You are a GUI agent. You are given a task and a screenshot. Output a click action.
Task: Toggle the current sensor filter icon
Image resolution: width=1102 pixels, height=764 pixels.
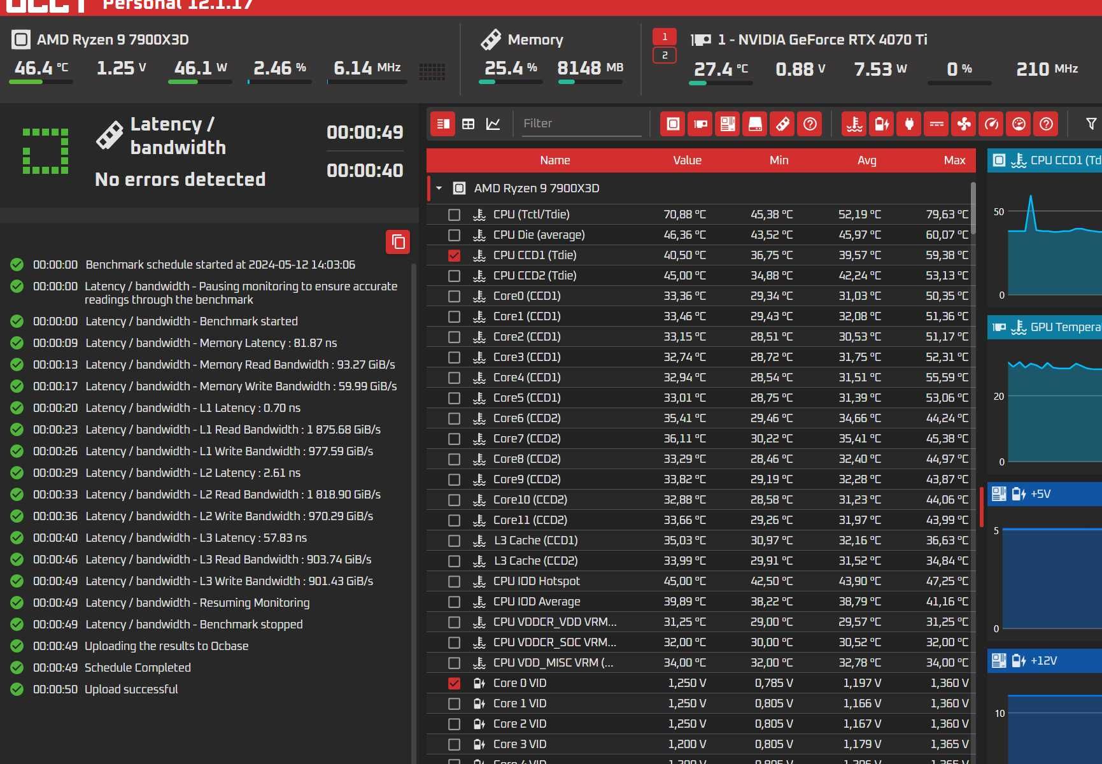(x=936, y=124)
